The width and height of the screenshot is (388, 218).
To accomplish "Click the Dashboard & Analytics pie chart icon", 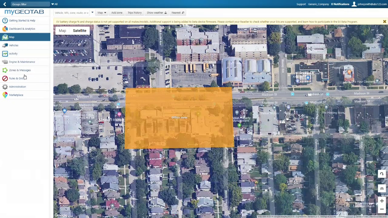I will click(5, 29).
